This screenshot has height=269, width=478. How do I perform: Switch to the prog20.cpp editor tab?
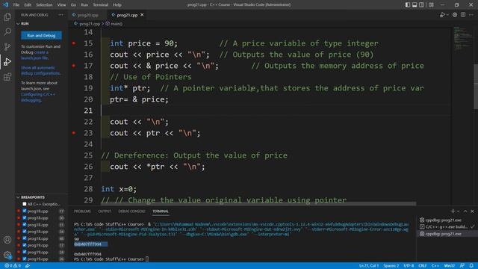(x=87, y=15)
